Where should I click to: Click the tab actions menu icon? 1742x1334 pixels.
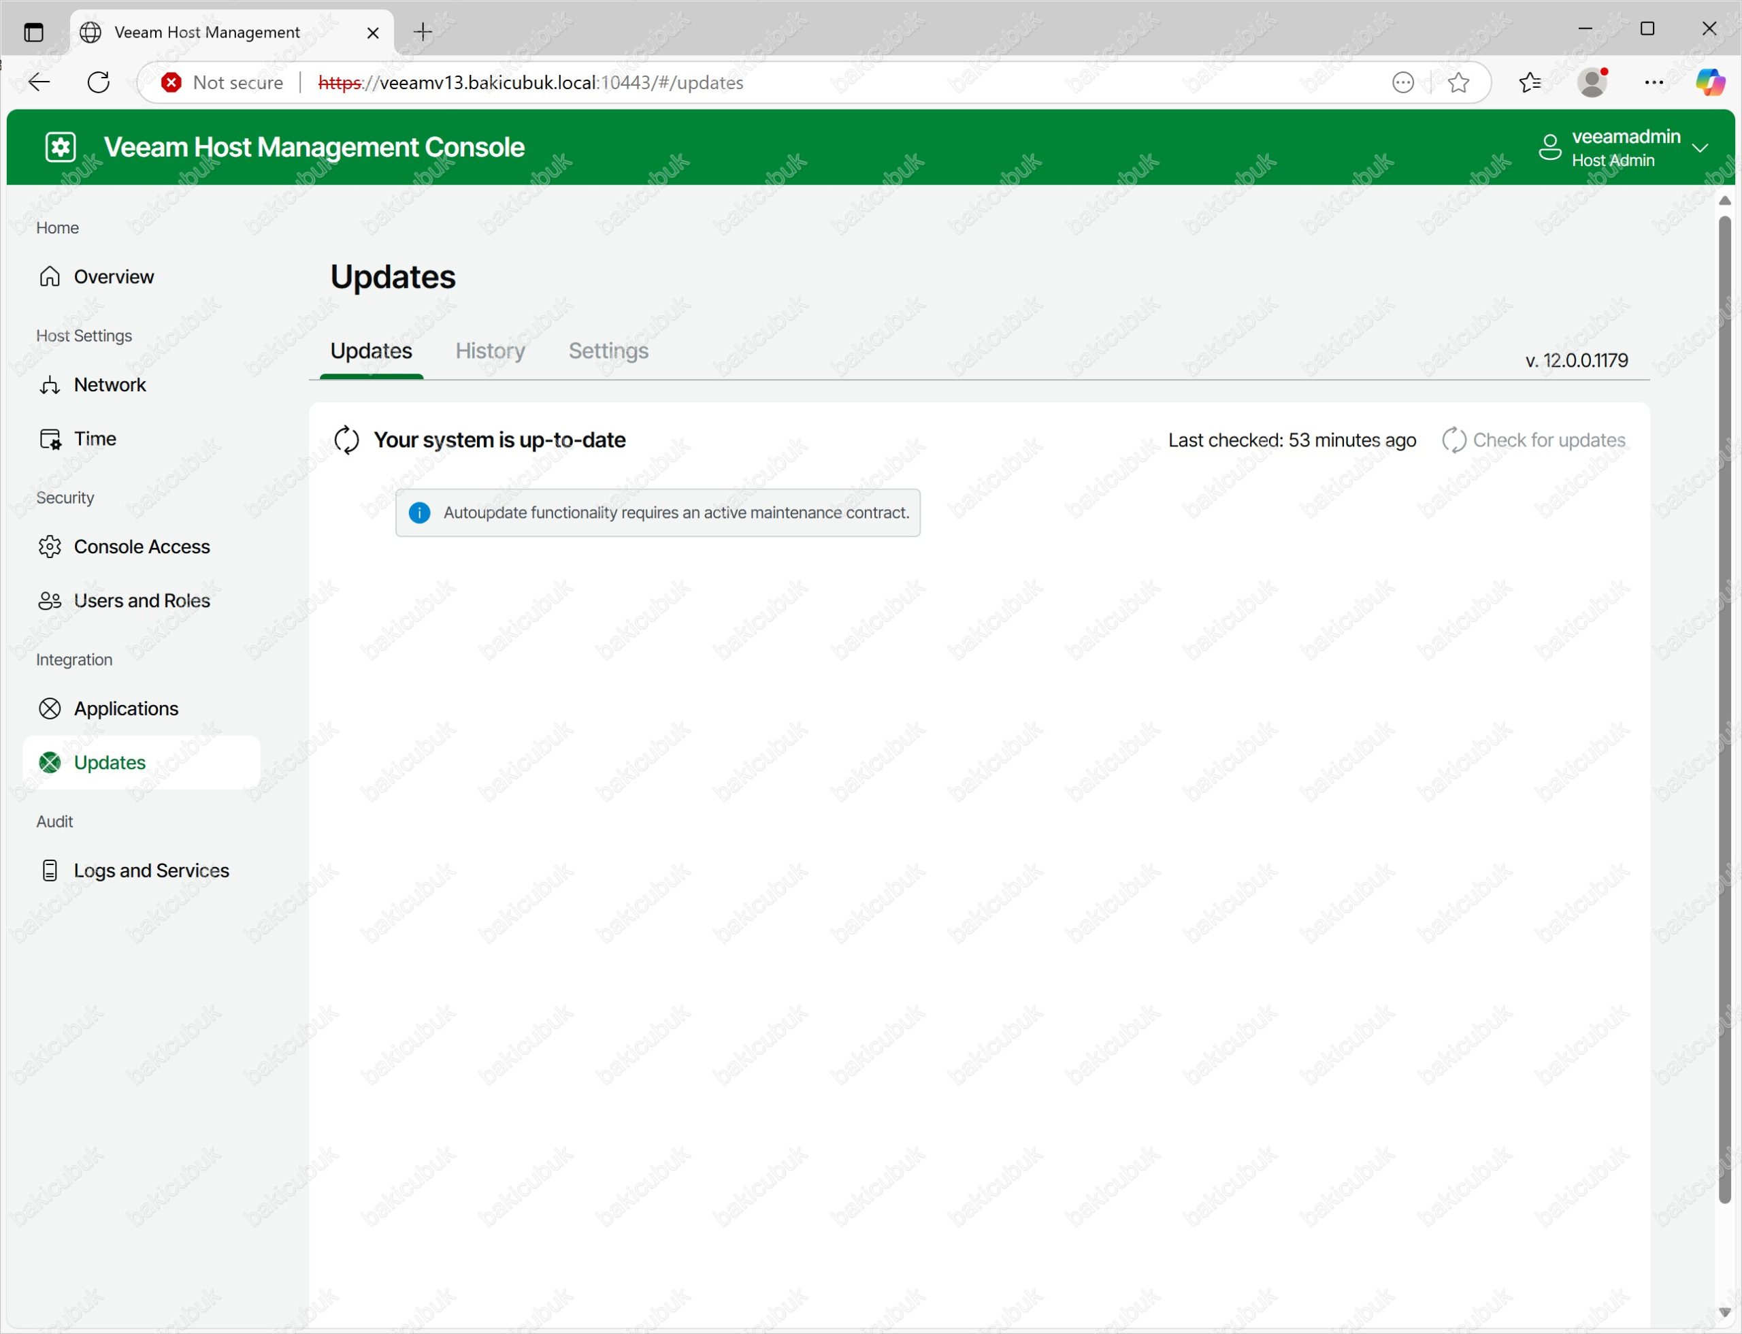33,33
